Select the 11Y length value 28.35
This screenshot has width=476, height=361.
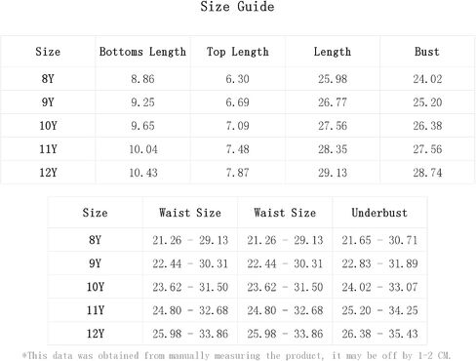(333, 149)
